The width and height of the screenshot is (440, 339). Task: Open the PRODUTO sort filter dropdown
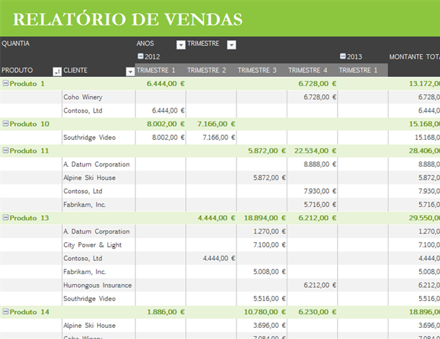[57, 72]
